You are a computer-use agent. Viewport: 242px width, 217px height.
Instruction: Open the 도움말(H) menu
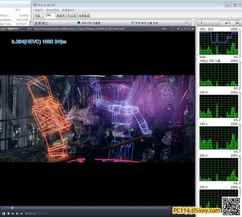pos(68,10)
